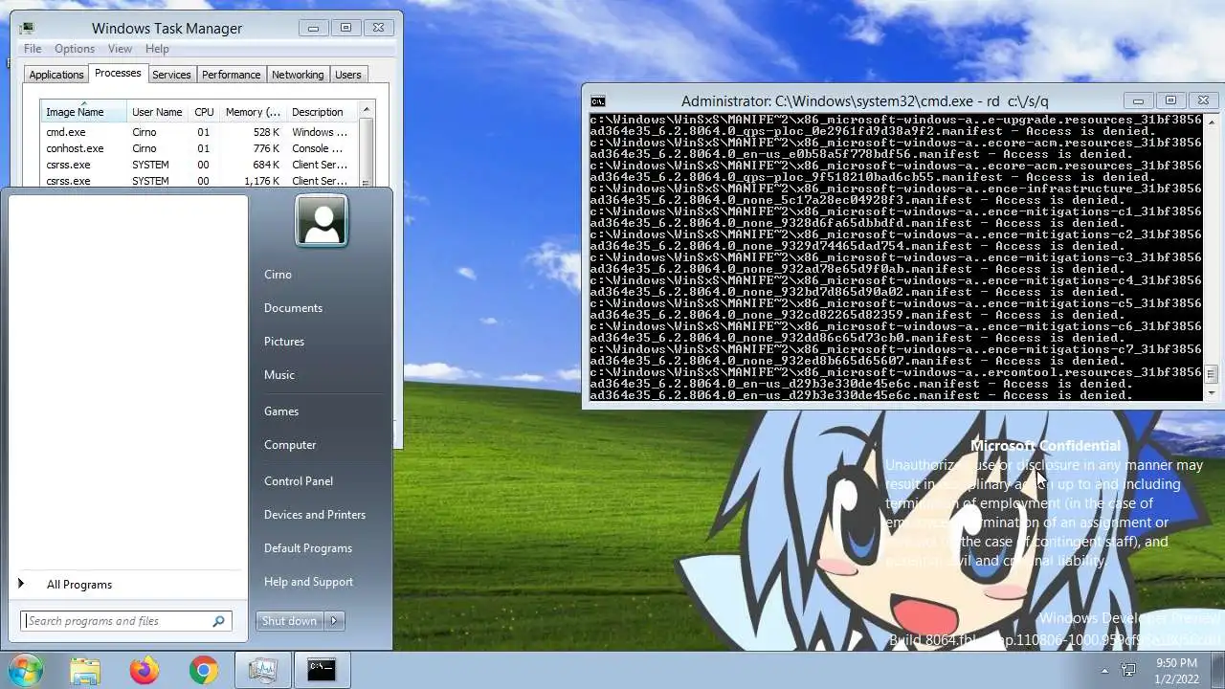
Task: Open Task Manager File menu
Action: click(x=33, y=49)
